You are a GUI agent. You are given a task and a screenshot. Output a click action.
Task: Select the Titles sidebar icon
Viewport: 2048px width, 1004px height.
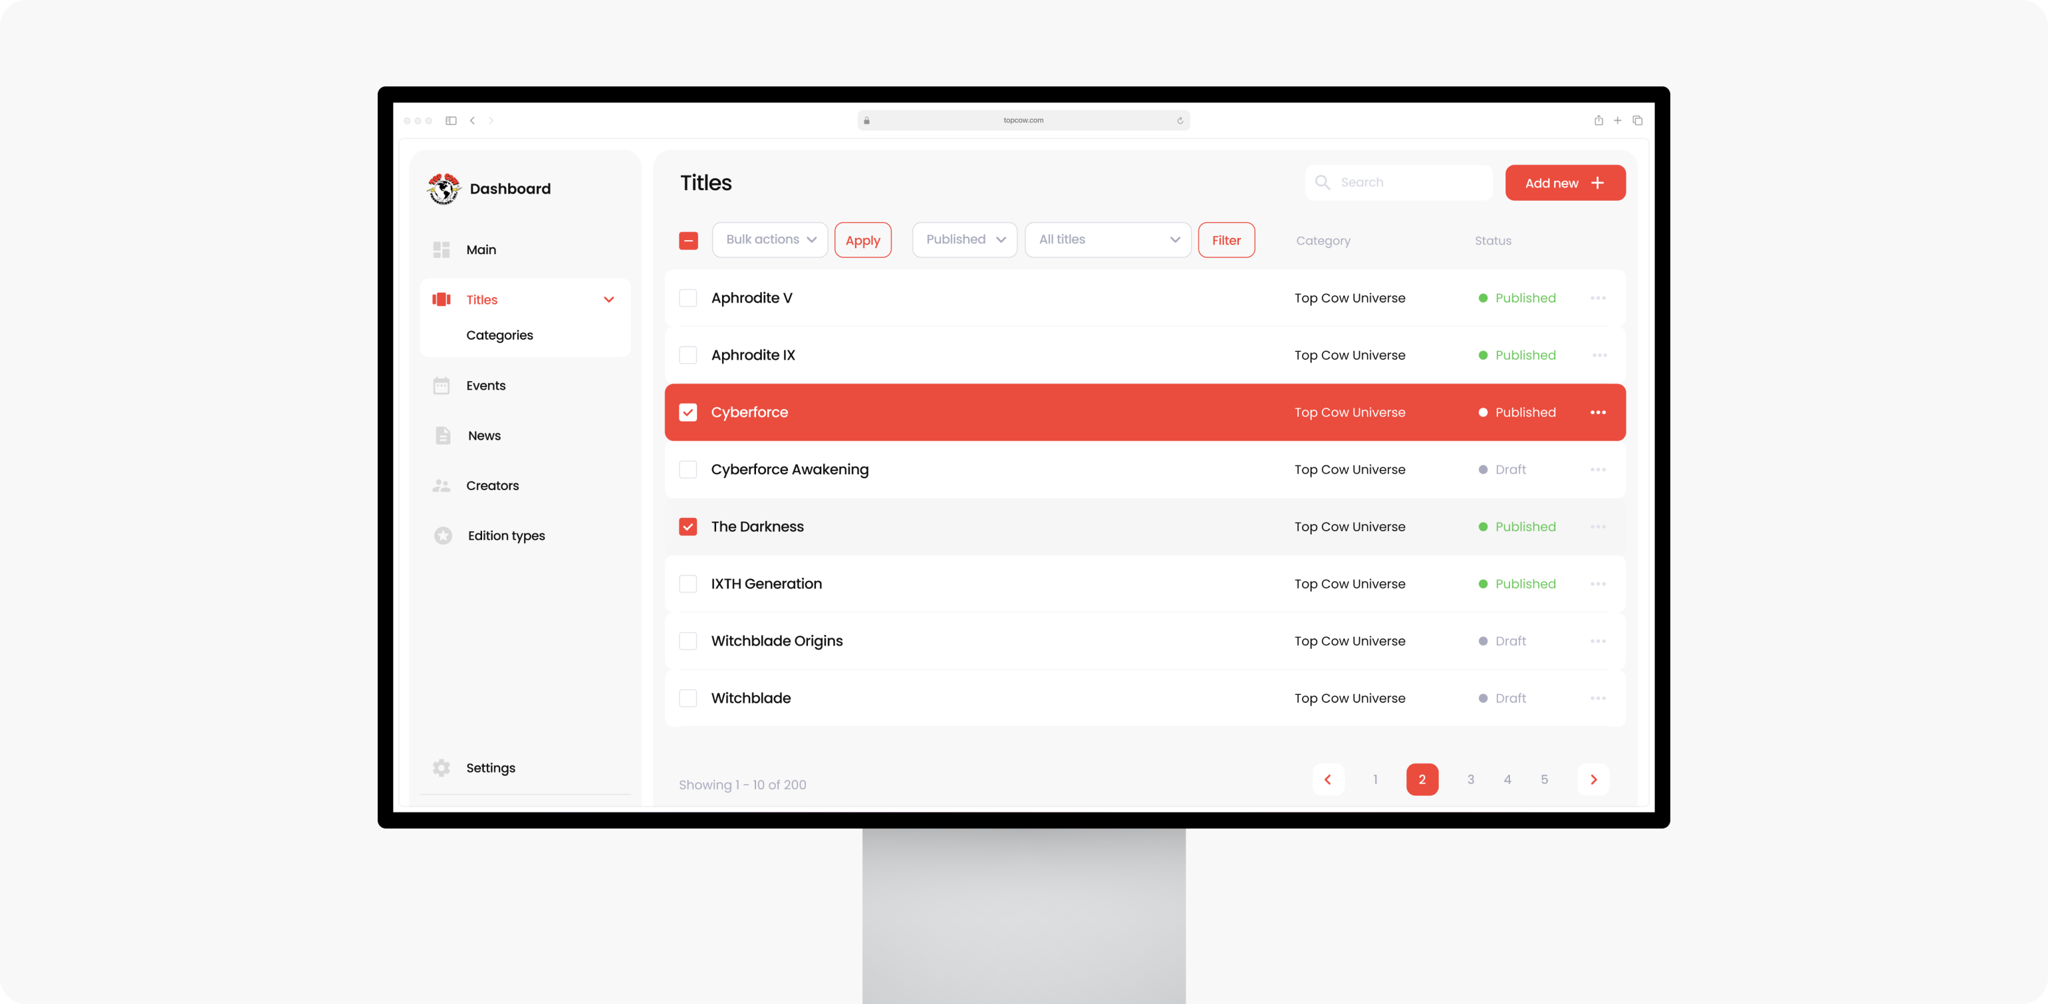pos(443,299)
